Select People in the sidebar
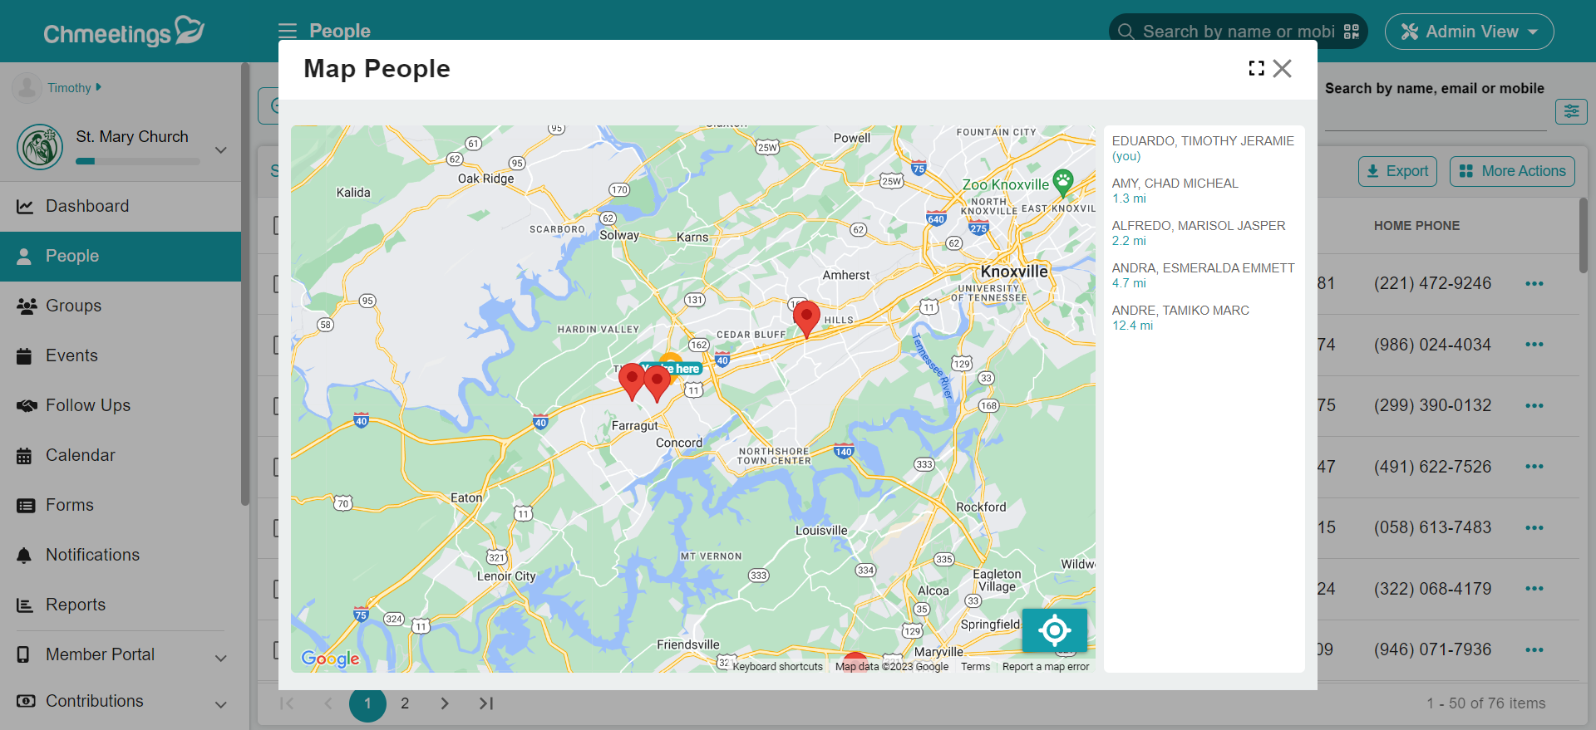Image resolution: width=1596 pixels, height=730 pixels. (x=121, y=256)
